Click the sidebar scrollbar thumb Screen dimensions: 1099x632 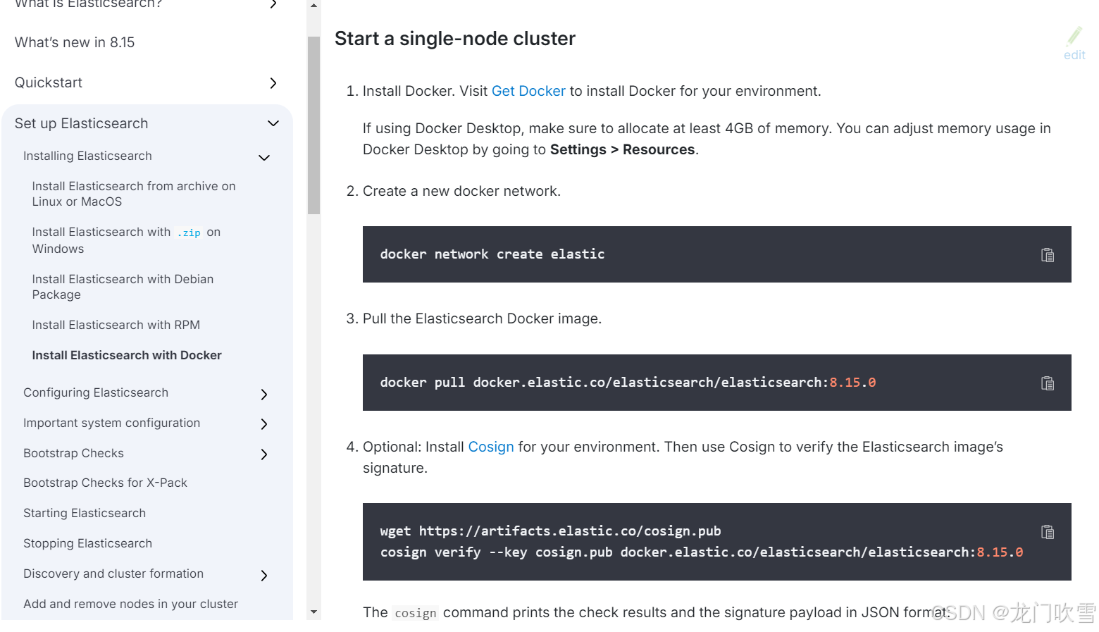pyautogui.click(x=314, y=125)
